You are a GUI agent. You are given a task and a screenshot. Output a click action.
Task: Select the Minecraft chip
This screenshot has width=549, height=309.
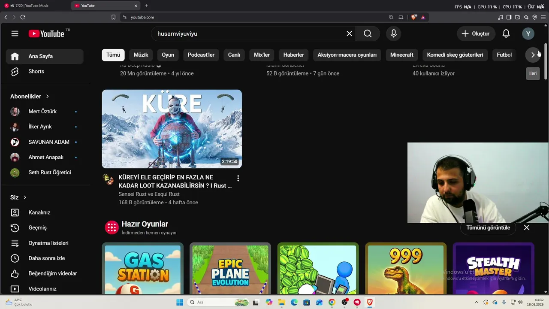pos(402,55)
